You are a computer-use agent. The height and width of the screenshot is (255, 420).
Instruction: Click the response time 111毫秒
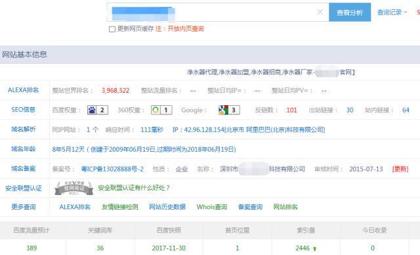(152, 129)
